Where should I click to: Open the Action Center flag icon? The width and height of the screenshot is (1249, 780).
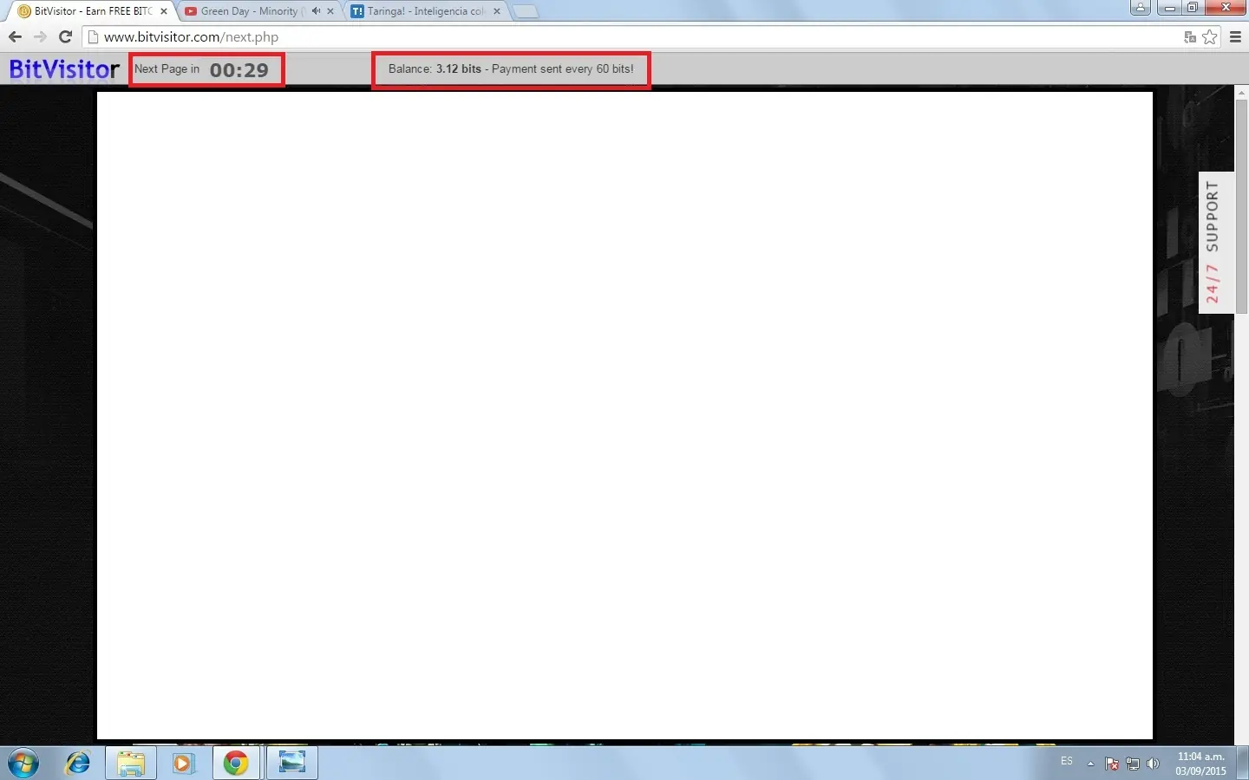pyautogui.click(x=1112, y=764)
